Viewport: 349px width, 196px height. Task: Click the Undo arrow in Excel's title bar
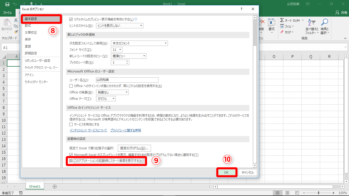pyautogui.click(x=15, y=4)
